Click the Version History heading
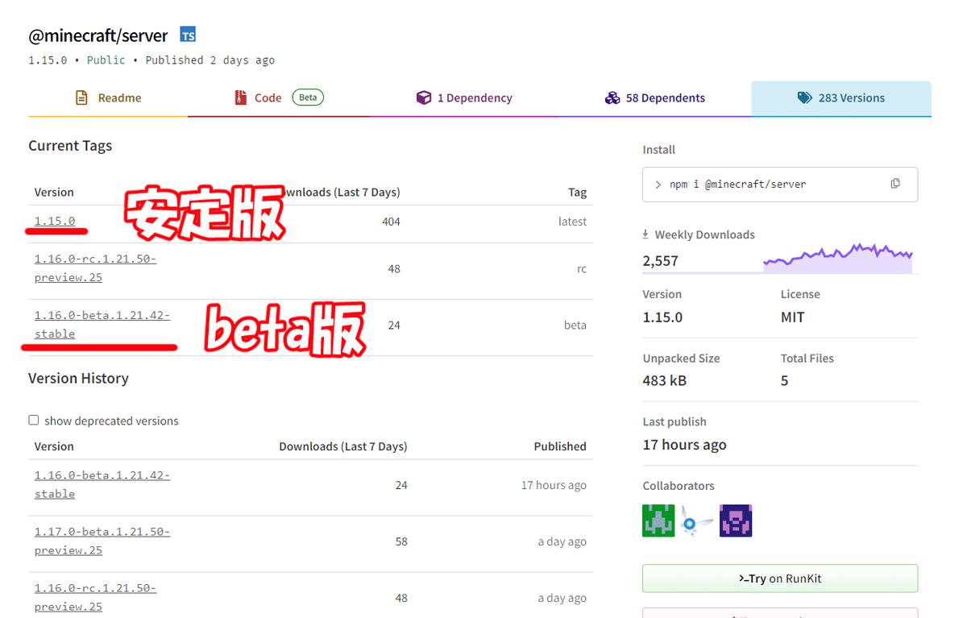Screen dimensions: 967x618 coord(78,378)
